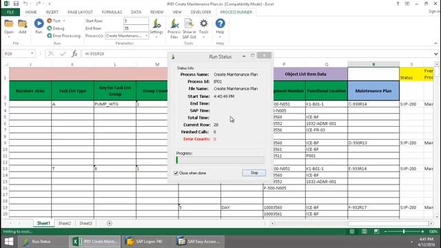Image resolution: width=441 pixels, height=248 pixels.
Task: Switch to Sheet3 tab
Action: [85, 223]
